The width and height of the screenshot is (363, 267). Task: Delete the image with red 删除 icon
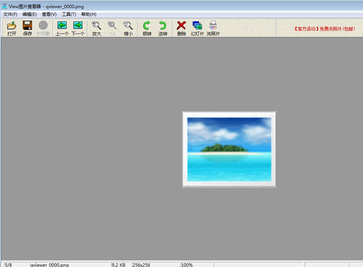point(181,28)
